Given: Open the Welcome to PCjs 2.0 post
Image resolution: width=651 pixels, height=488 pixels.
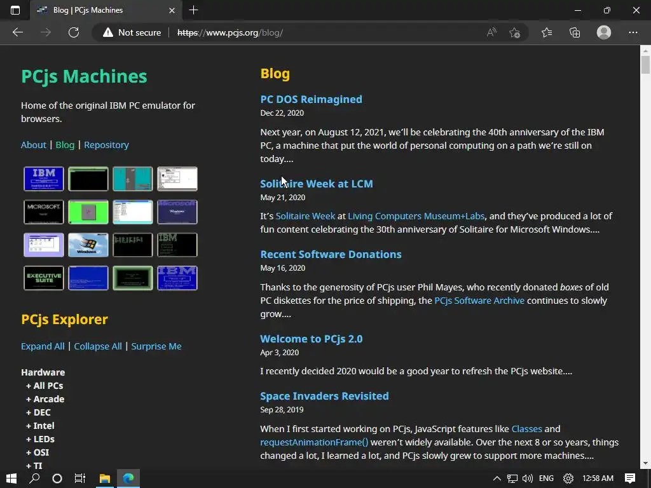Looking at the screenshot, I should click(311, 339).
